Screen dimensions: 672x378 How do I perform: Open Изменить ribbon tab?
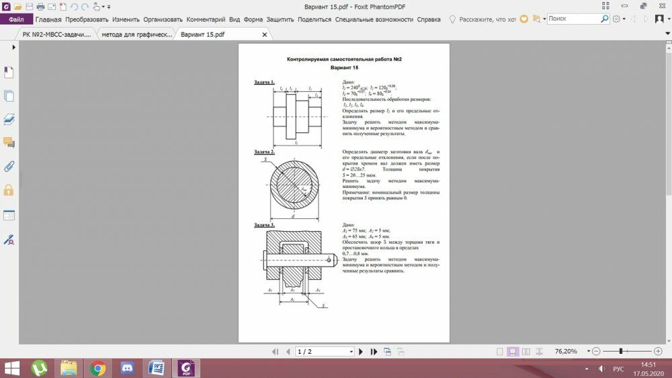(126, 19)
